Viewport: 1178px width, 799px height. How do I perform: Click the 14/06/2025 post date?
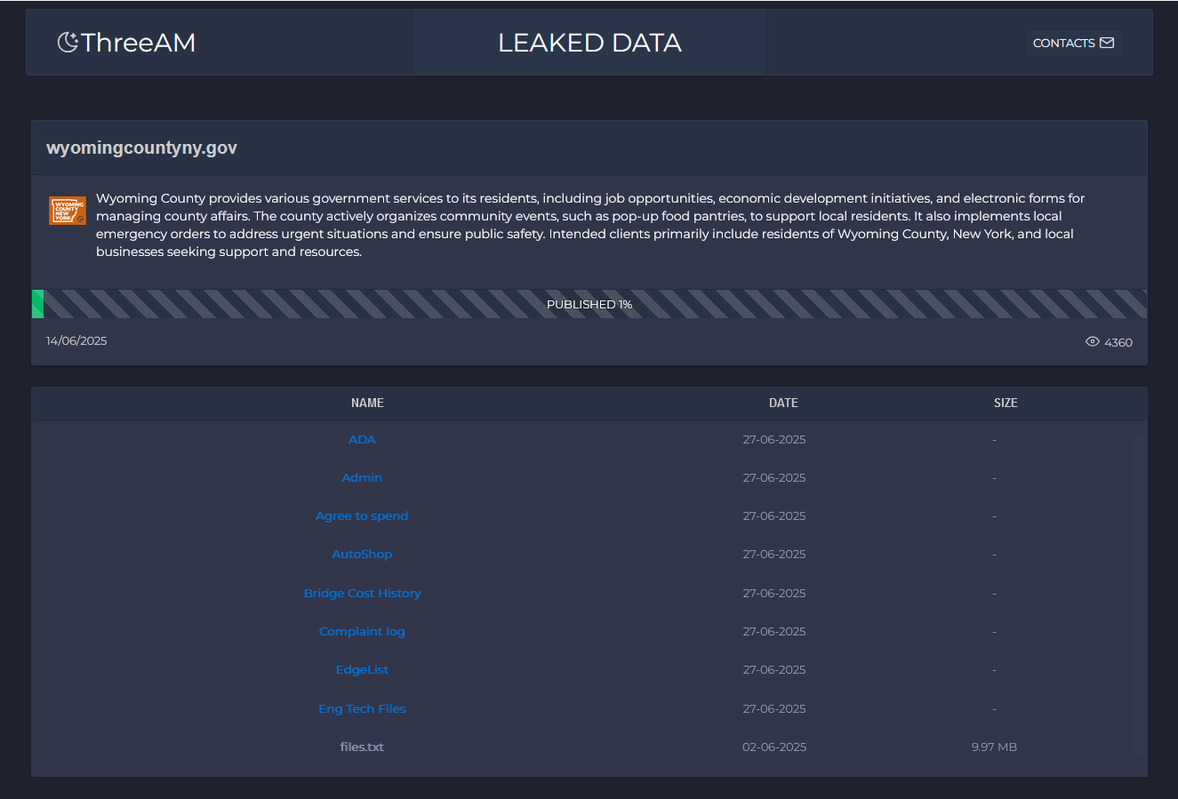(76, 341)
